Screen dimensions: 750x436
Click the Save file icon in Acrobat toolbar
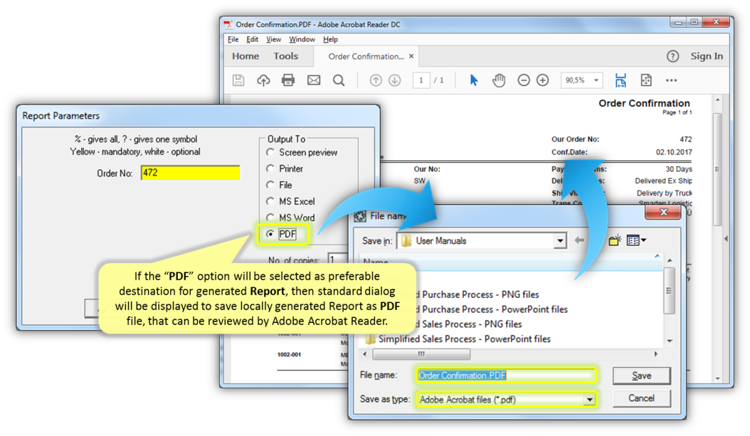tap(238, 80)
